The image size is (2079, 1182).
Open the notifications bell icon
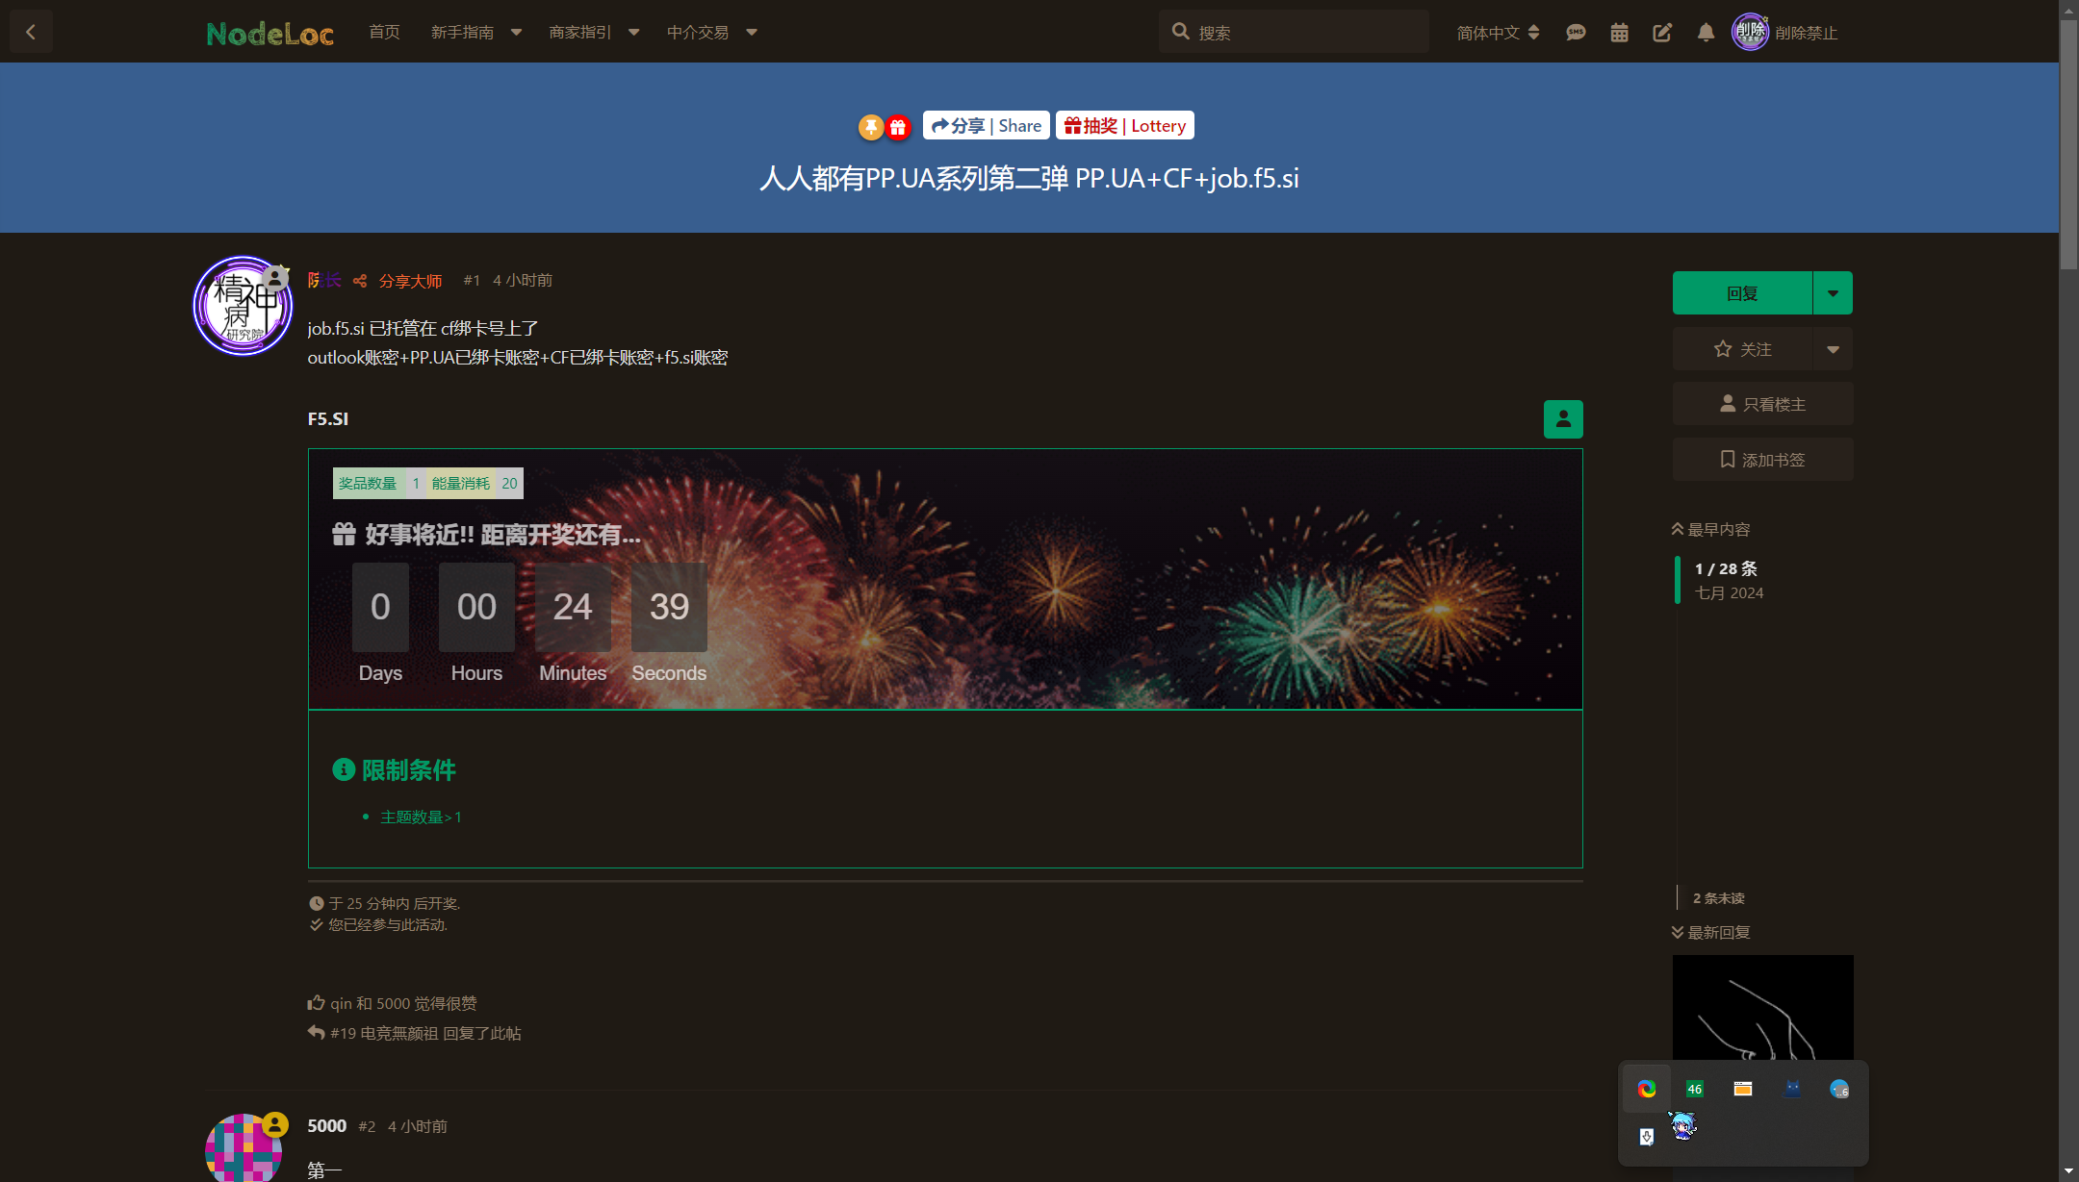(1706, 33)
